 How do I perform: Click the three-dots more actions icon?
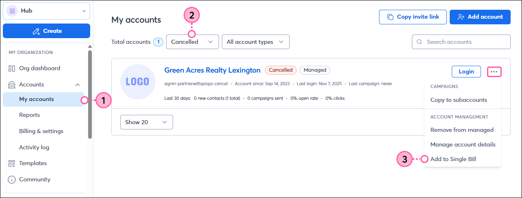click(x=494, y=71)
